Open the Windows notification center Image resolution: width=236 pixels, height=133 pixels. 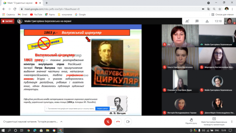tap(230, 130)
